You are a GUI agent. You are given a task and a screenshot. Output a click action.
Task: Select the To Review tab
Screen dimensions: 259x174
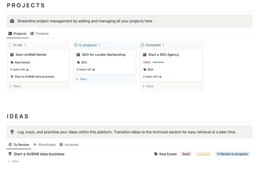coord(19,145)
